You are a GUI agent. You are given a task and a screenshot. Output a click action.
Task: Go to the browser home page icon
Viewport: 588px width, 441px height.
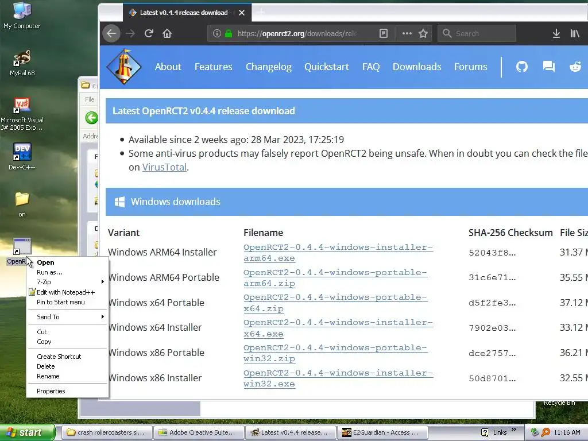[x=167, y=33]
